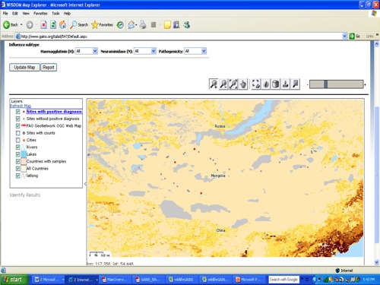The width and height of the screenshot is (380, 285).
Task: Click the download data icon
Action: [x=286, y=84]
